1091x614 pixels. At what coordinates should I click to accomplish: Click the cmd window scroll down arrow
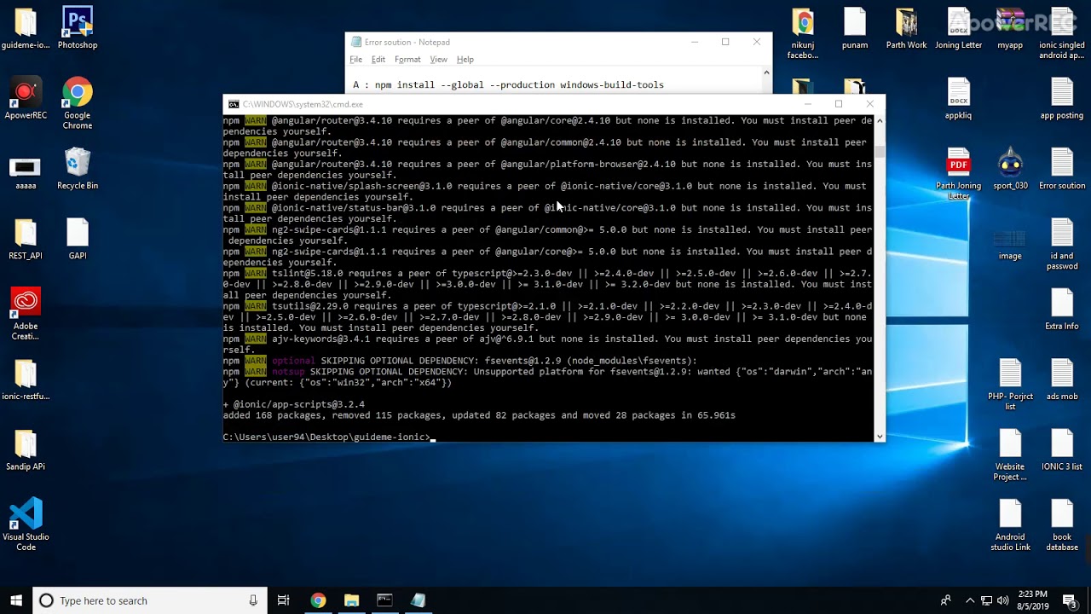pyautogui.click(x=880, y=436)
